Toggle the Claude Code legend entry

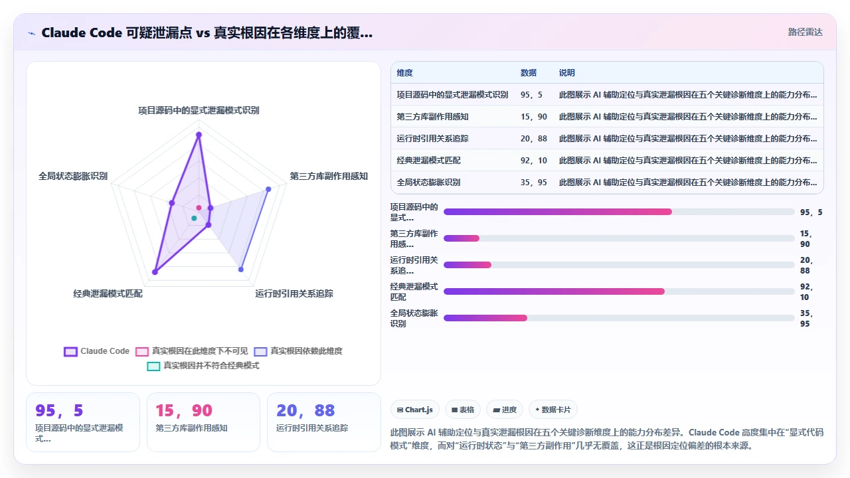tap(96, 351)
